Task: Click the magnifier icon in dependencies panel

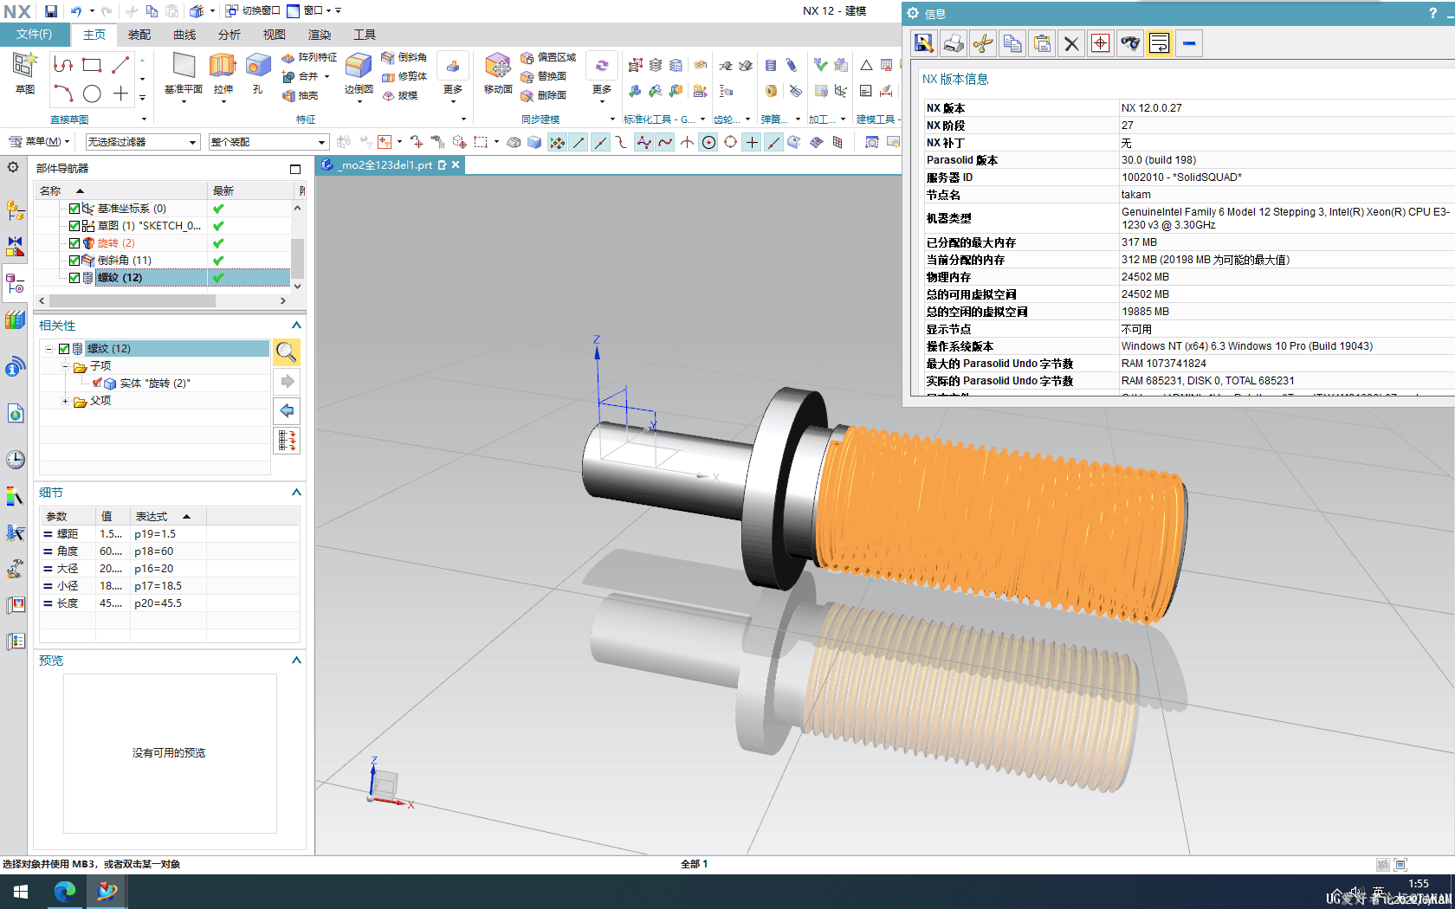Action: [x=287, y=351]
